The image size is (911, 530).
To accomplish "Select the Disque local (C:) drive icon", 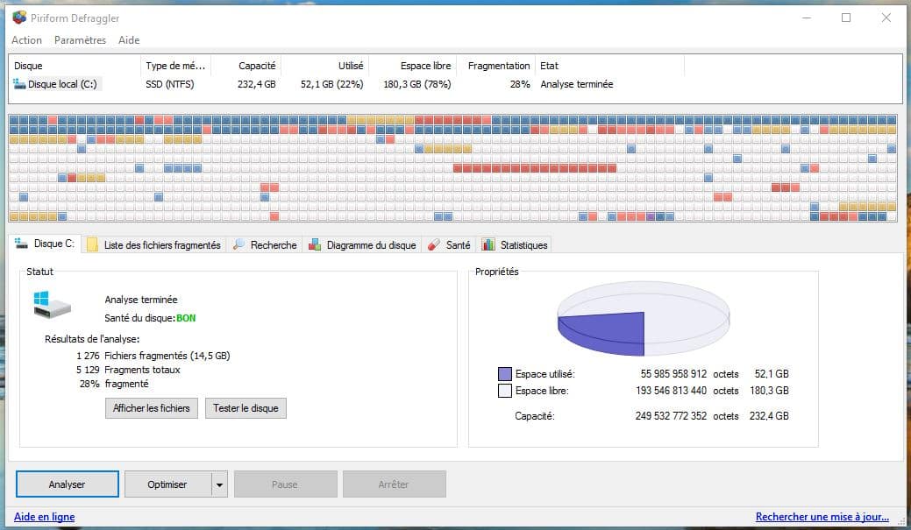I will click(20, 84).
